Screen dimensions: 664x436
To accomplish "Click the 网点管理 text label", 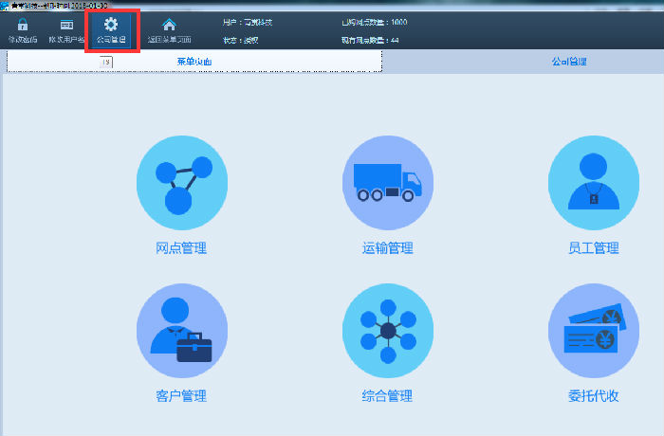I will pos(181,248).
